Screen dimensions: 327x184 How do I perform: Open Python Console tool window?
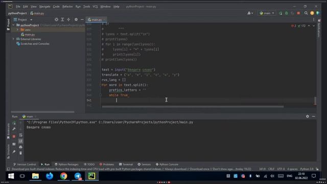click(167, 165)
